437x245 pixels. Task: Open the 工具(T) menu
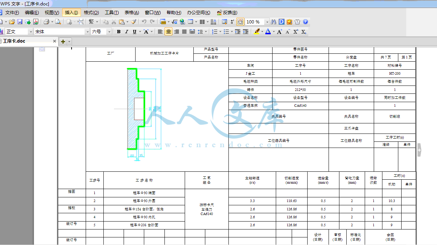pyautogui.click(x=111, y=13)
